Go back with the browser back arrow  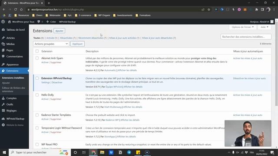pyautogui.click(x=4, y=10)
